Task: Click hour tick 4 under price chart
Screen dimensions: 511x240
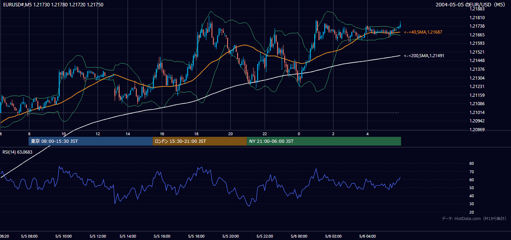Action: (x=367, y=134)
